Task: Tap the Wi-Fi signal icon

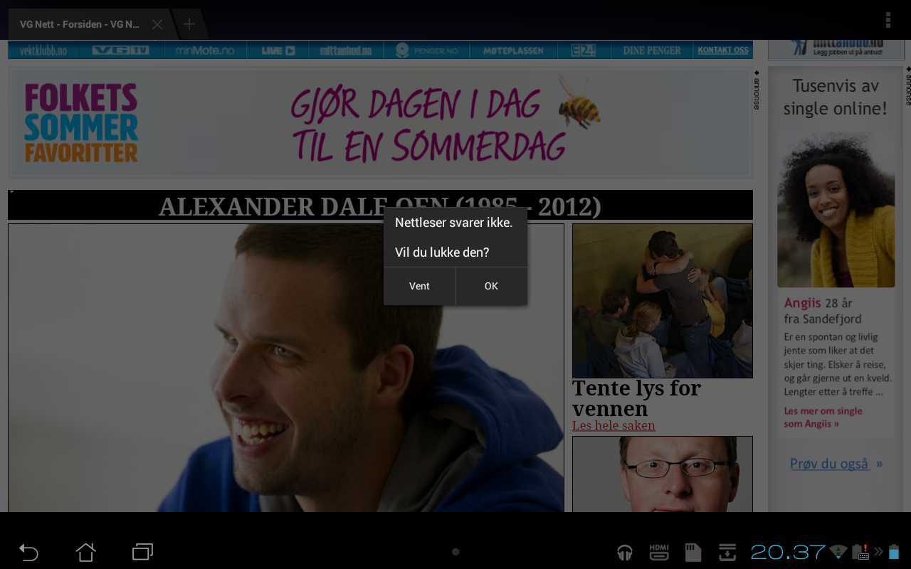Action: [x=838, y=552]
